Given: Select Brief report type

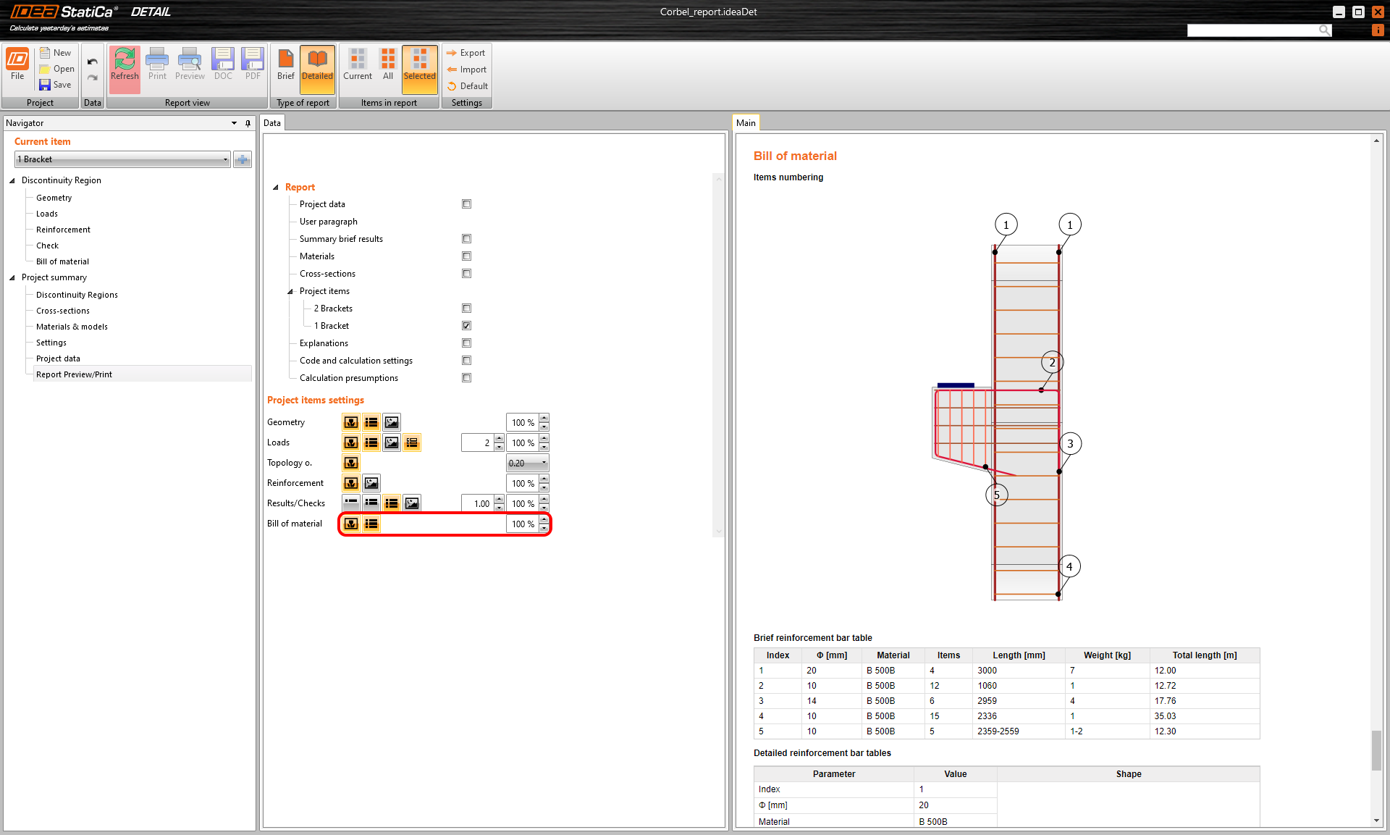Looking at the screenshot, I should (x=286, y=64).
